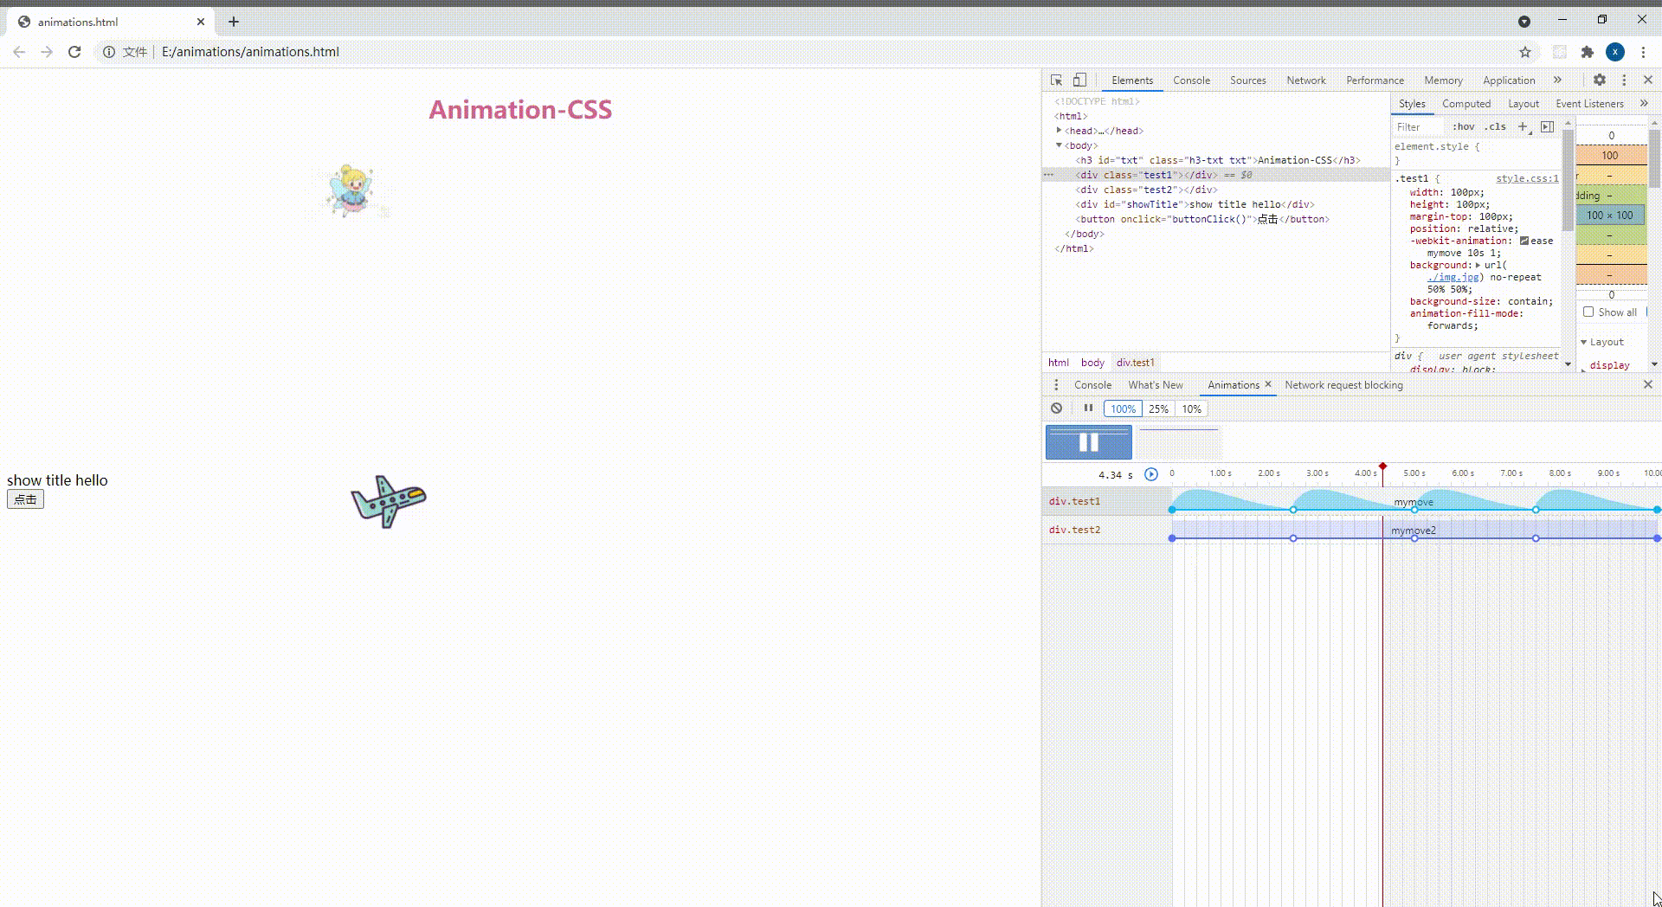Select the second animation group thumbnail
This screenshot has width=1662, height=907.
pos(1179,442)
